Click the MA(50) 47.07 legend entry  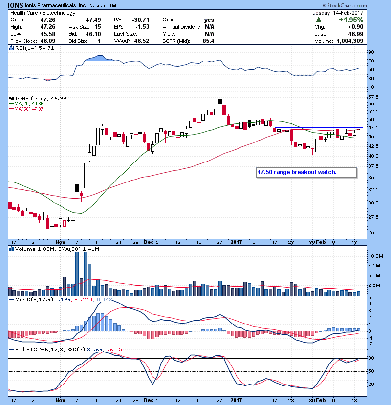[x=26, y=109]
